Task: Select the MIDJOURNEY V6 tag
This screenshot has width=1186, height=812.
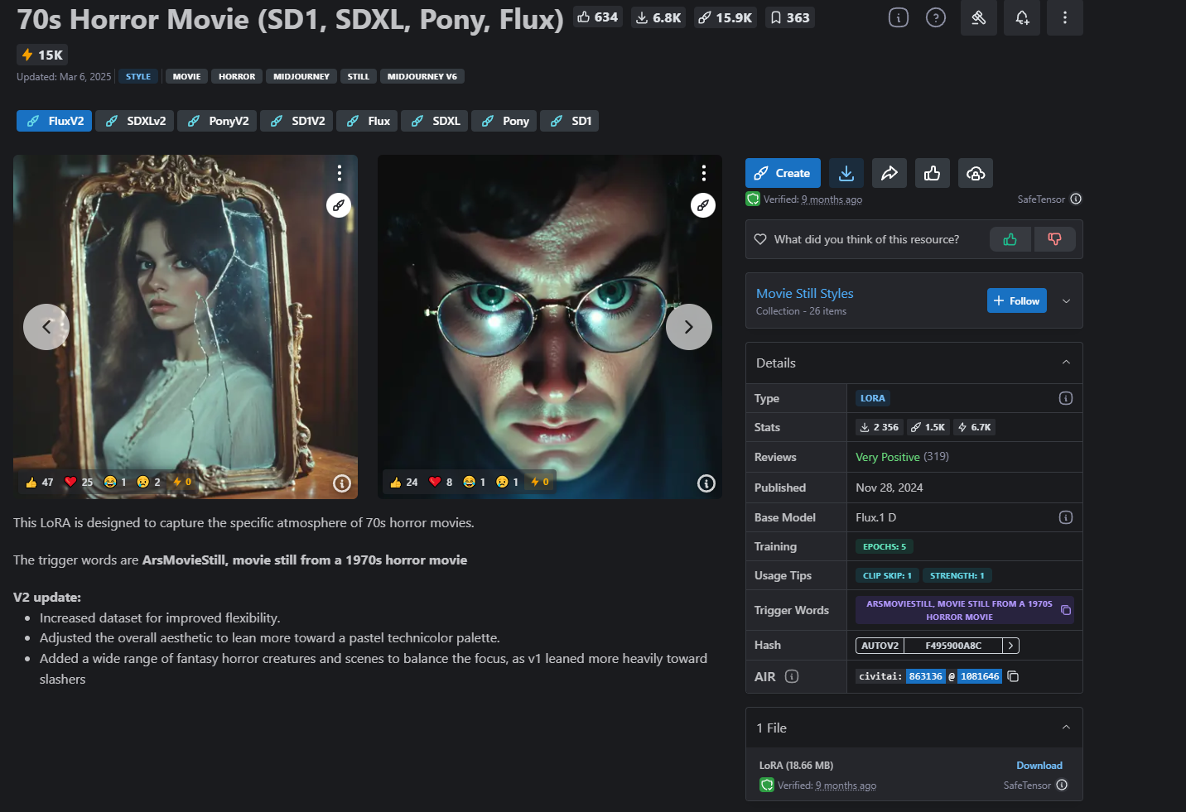Action: tap(422, 76)
